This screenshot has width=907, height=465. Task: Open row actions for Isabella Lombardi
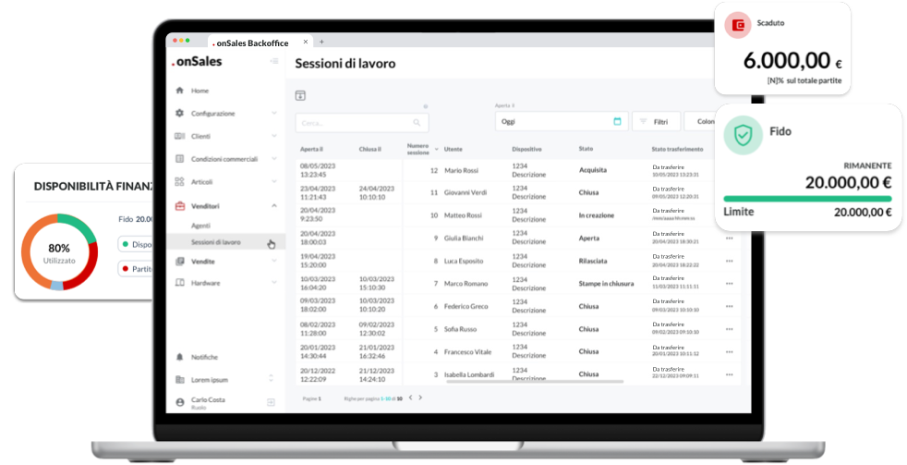[x=729, y=374]
